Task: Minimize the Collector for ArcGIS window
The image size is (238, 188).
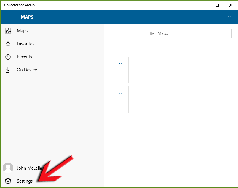Action: [x=204, y=5]
